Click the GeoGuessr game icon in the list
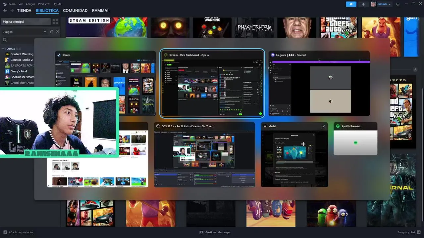424x238 pixels. [7, 77]
